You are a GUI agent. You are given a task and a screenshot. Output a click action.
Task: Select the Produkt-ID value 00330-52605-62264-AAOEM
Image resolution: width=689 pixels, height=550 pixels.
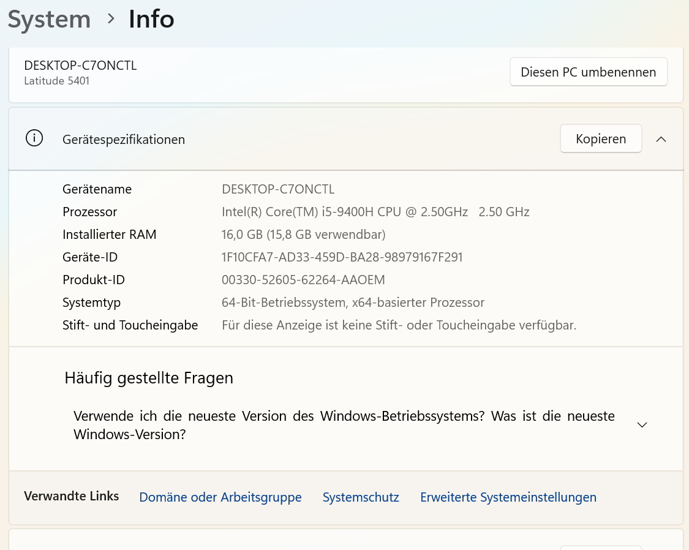click(x=303, y=280)
